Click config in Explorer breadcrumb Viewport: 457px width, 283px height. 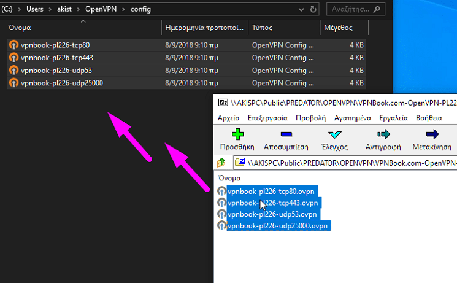[x=140, y=9]
